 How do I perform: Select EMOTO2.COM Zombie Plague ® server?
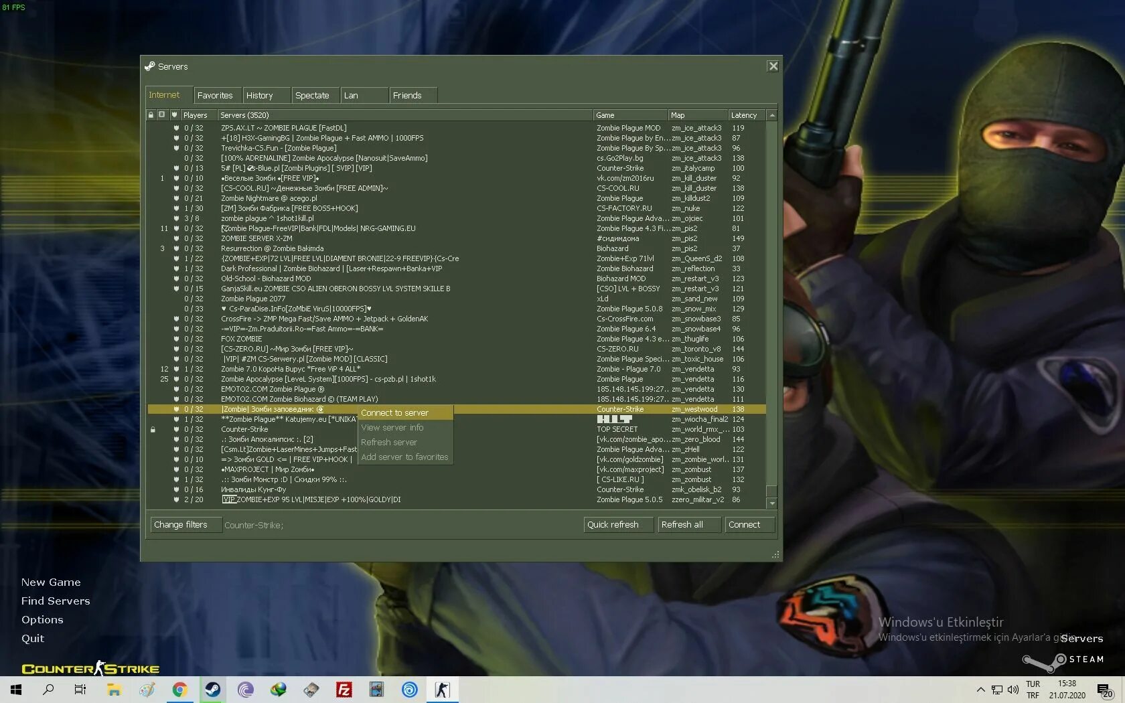click(456, 389)
